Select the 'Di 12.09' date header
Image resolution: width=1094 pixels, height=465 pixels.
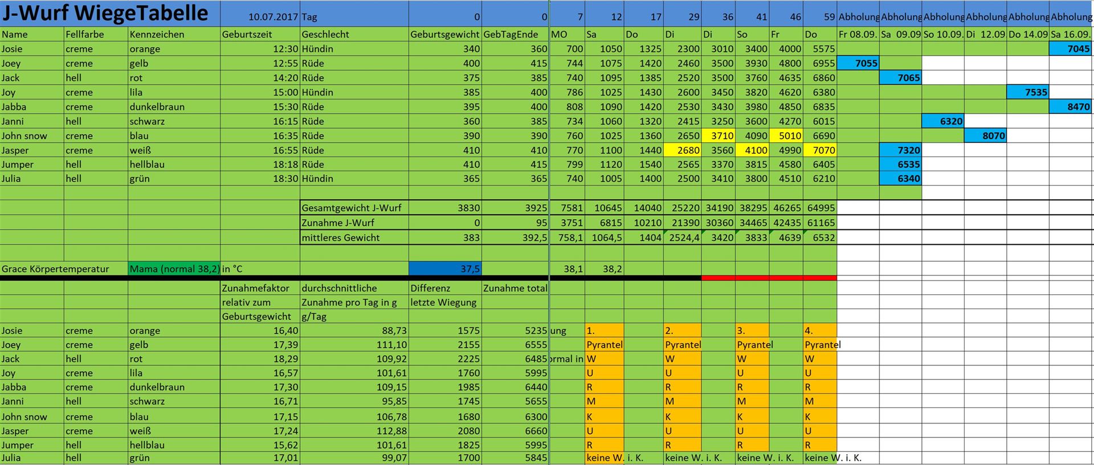(986, 34)
